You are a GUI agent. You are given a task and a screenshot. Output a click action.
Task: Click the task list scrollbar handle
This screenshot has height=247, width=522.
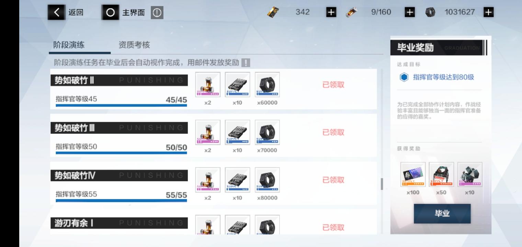click(x=382, y=184)
